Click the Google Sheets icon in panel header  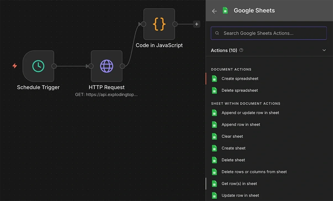(x=225, y=10)
